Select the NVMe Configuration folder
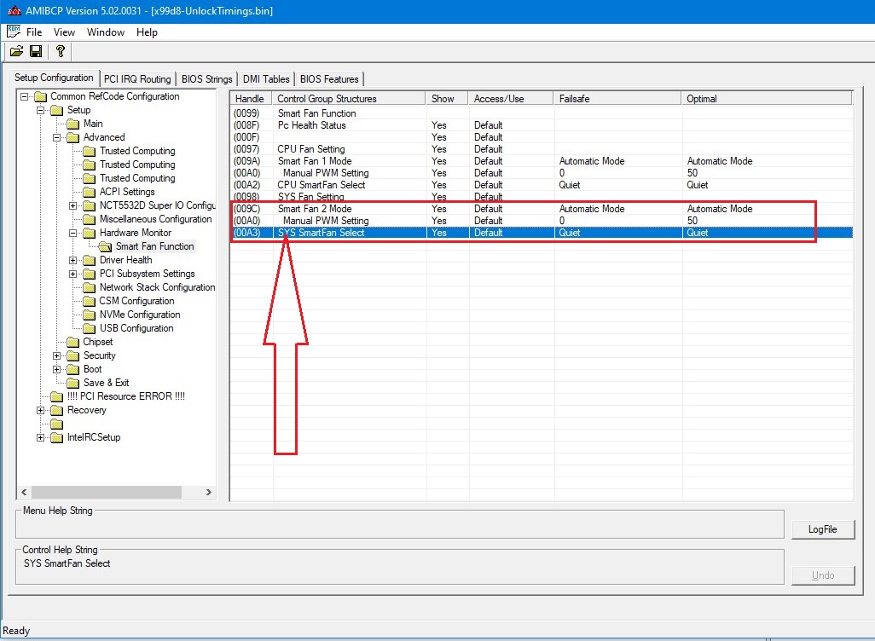Image resolution: width=875 pixels, height=641 pixels. [x=140, y=315]
